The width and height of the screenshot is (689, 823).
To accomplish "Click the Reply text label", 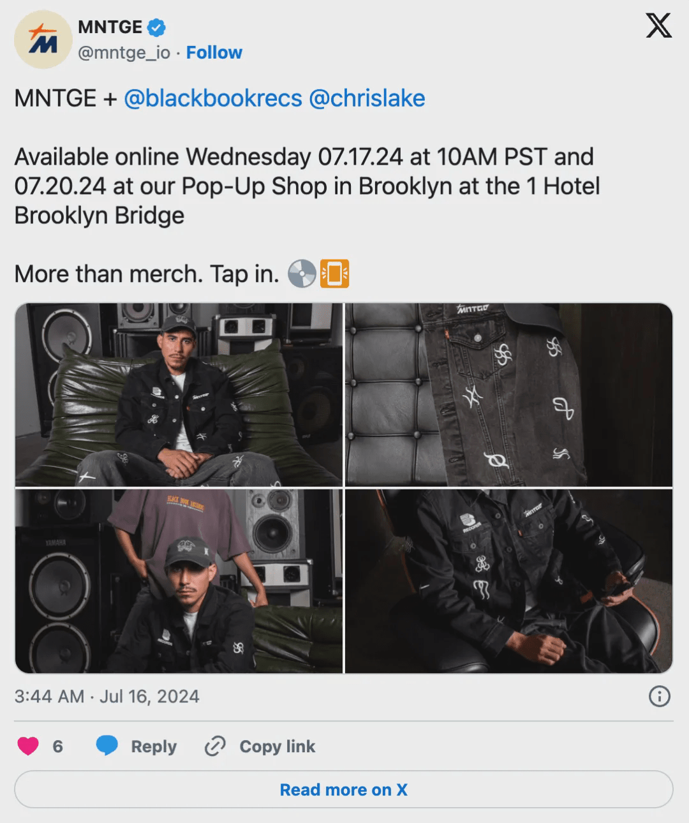I will (x=154, y=746).
